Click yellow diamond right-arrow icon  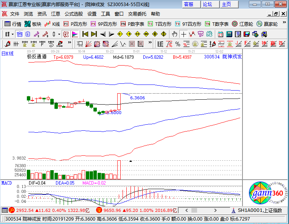129,34
